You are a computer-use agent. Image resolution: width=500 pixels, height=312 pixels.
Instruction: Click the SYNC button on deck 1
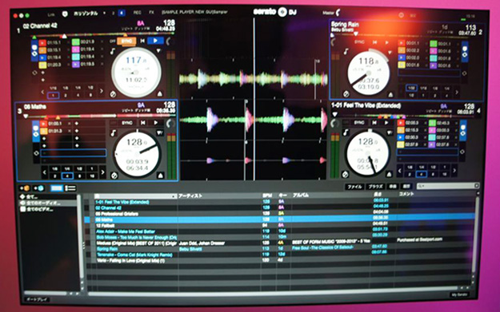126,41
